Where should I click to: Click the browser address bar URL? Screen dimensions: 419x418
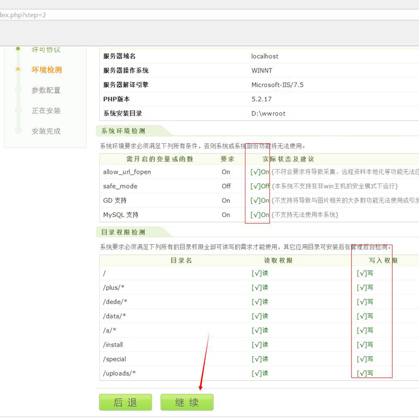(x=24, y=14)
